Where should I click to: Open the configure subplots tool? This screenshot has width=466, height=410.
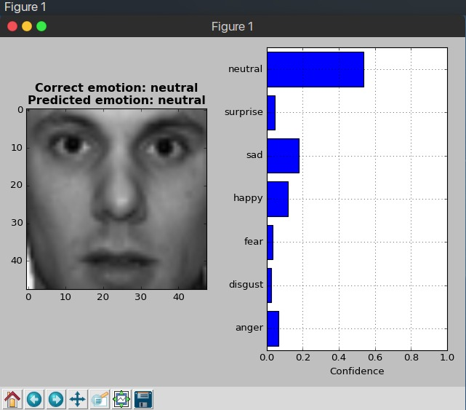click(x=121, y=399)
